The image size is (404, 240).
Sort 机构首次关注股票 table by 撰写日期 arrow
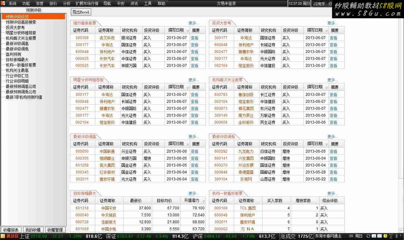[x=327, y=88]
